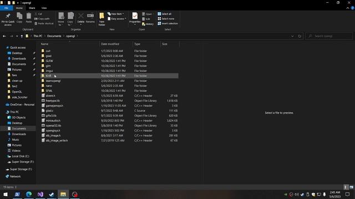Click Invert selection
Image resolution: width=355 pixels, height=199 pixels.
[x=168, y=23]
